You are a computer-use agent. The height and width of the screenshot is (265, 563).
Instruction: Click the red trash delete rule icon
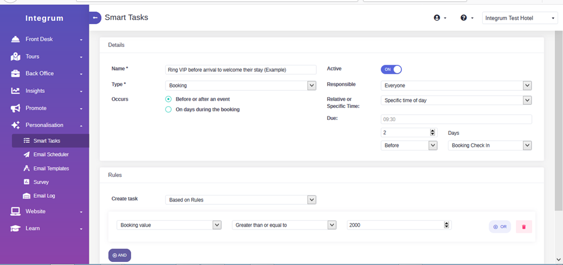pos(524,227)
